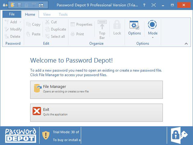Click the Password Depot logo
The width and height of the screenshot is (193, 145).
[x=21, y=136]
